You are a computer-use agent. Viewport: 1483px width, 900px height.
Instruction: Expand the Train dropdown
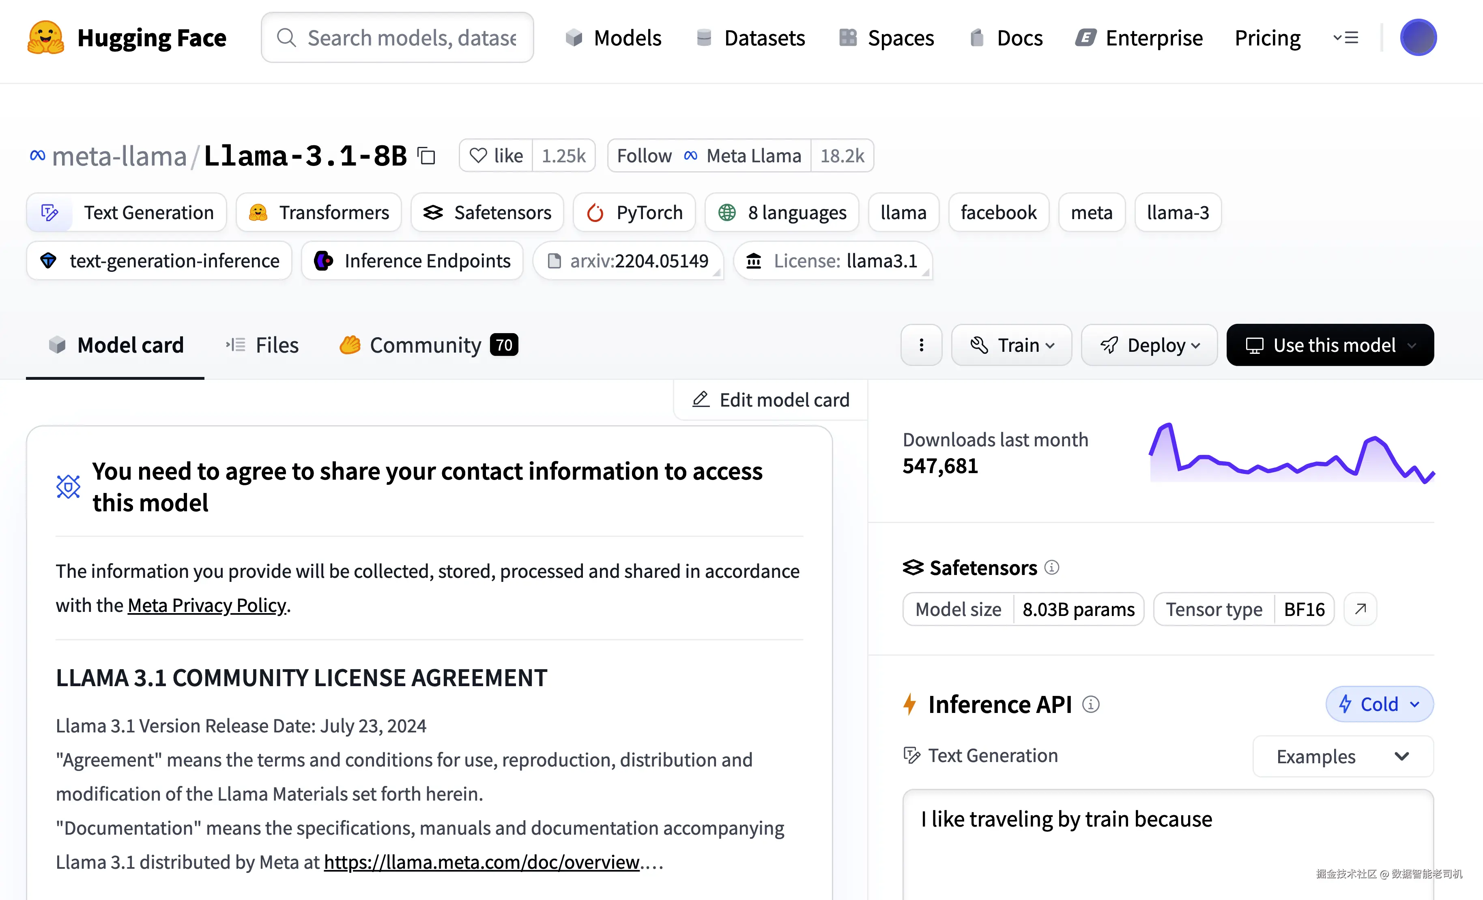[1011, 345]
